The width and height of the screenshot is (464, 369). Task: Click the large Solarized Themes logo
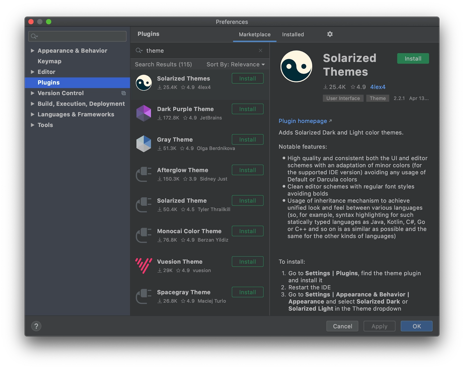[x=296, y=66]
